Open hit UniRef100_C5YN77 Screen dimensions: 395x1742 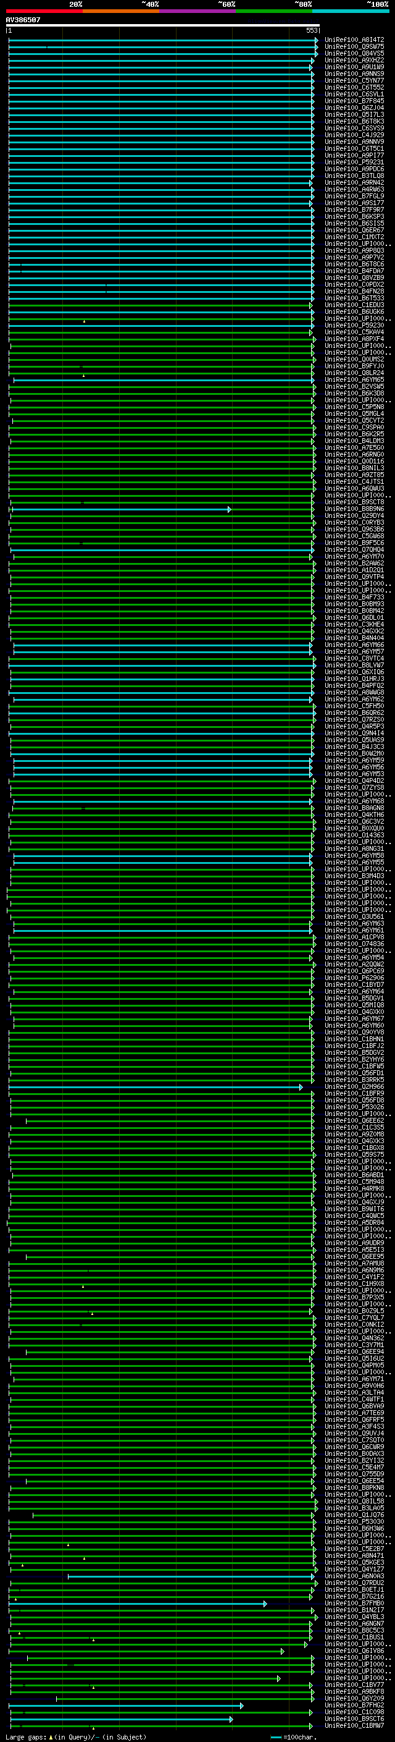click(x=354, y=80)
